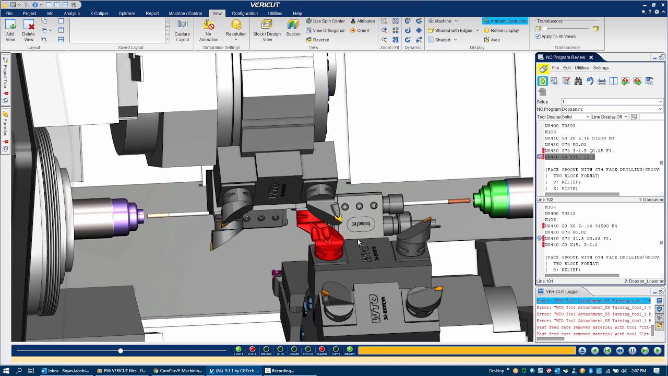Image resolution: width=668 pixels, height=376 pixels.
Task: Click the blue undo arrow in NC Program Review
Action: click(x=590, y=81)
